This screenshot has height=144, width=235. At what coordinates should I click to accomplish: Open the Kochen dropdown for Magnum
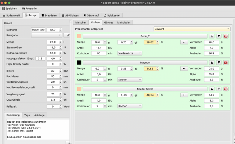[130, 80]
